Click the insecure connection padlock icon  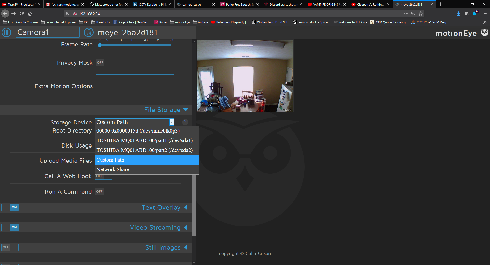(x=75, y=14)
